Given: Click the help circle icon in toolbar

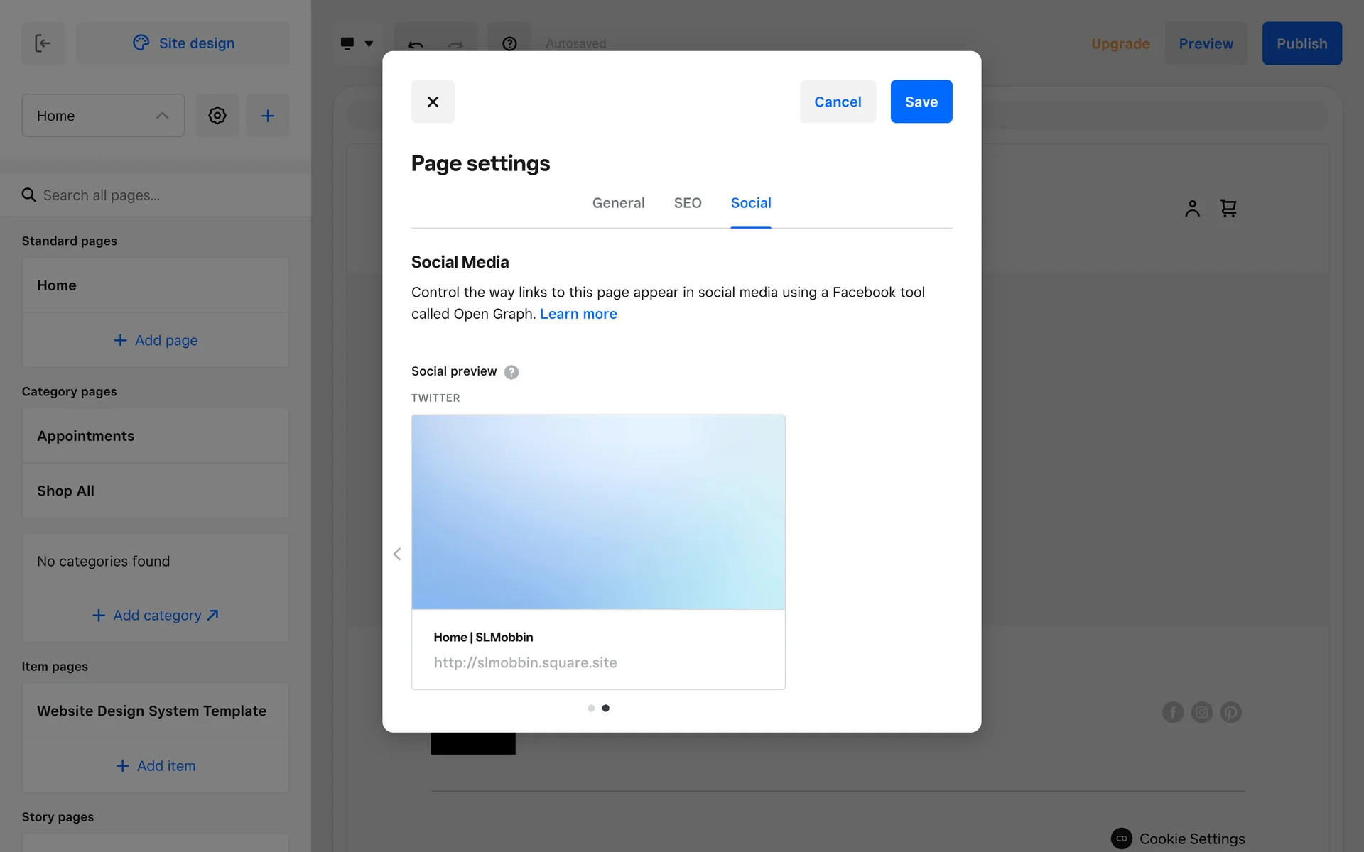Looking at the screenshot, I should tap(509, 43).
